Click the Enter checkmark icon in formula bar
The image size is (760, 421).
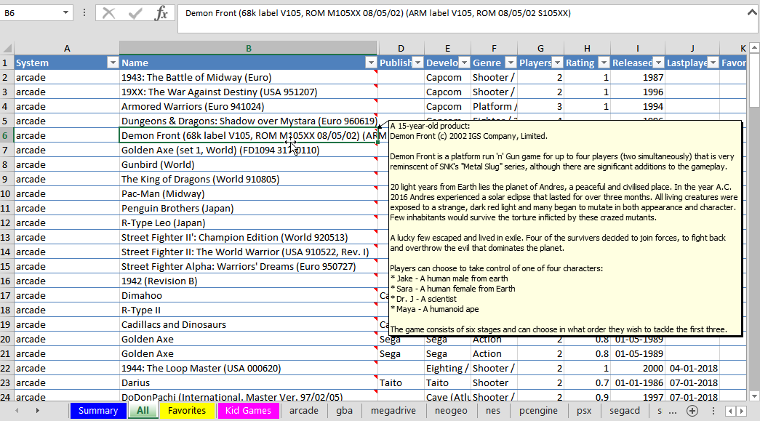[135, 13]
